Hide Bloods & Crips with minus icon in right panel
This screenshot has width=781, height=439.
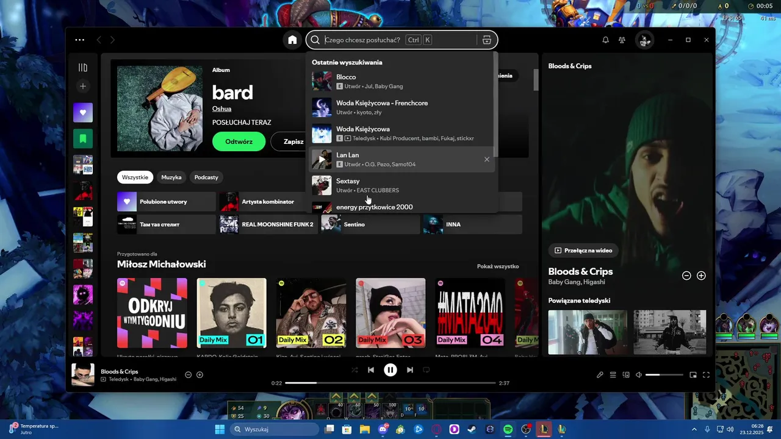point(686,276)
